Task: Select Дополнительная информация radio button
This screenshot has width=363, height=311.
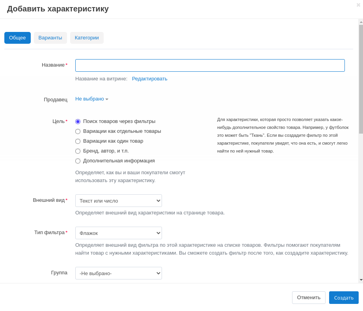Action: [78, 161]
